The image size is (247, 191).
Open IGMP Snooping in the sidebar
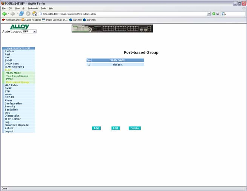[14, 67]
